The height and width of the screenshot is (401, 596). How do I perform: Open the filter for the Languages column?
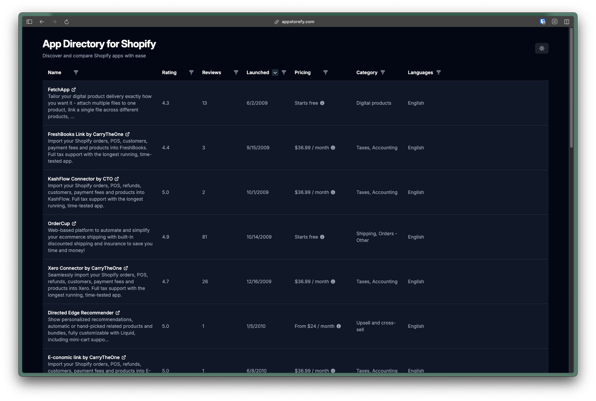point(439,72)
